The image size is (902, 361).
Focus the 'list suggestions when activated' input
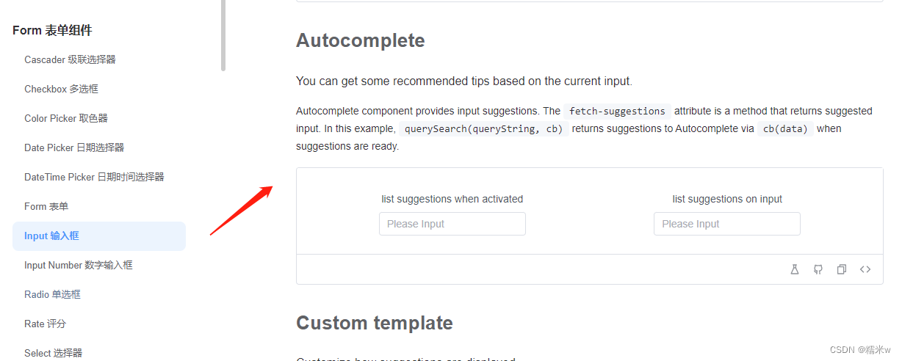(x=452, y=224)
